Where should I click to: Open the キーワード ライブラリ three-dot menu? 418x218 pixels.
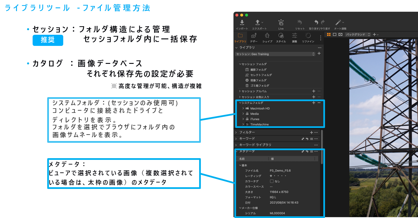[x=316, y=145]
